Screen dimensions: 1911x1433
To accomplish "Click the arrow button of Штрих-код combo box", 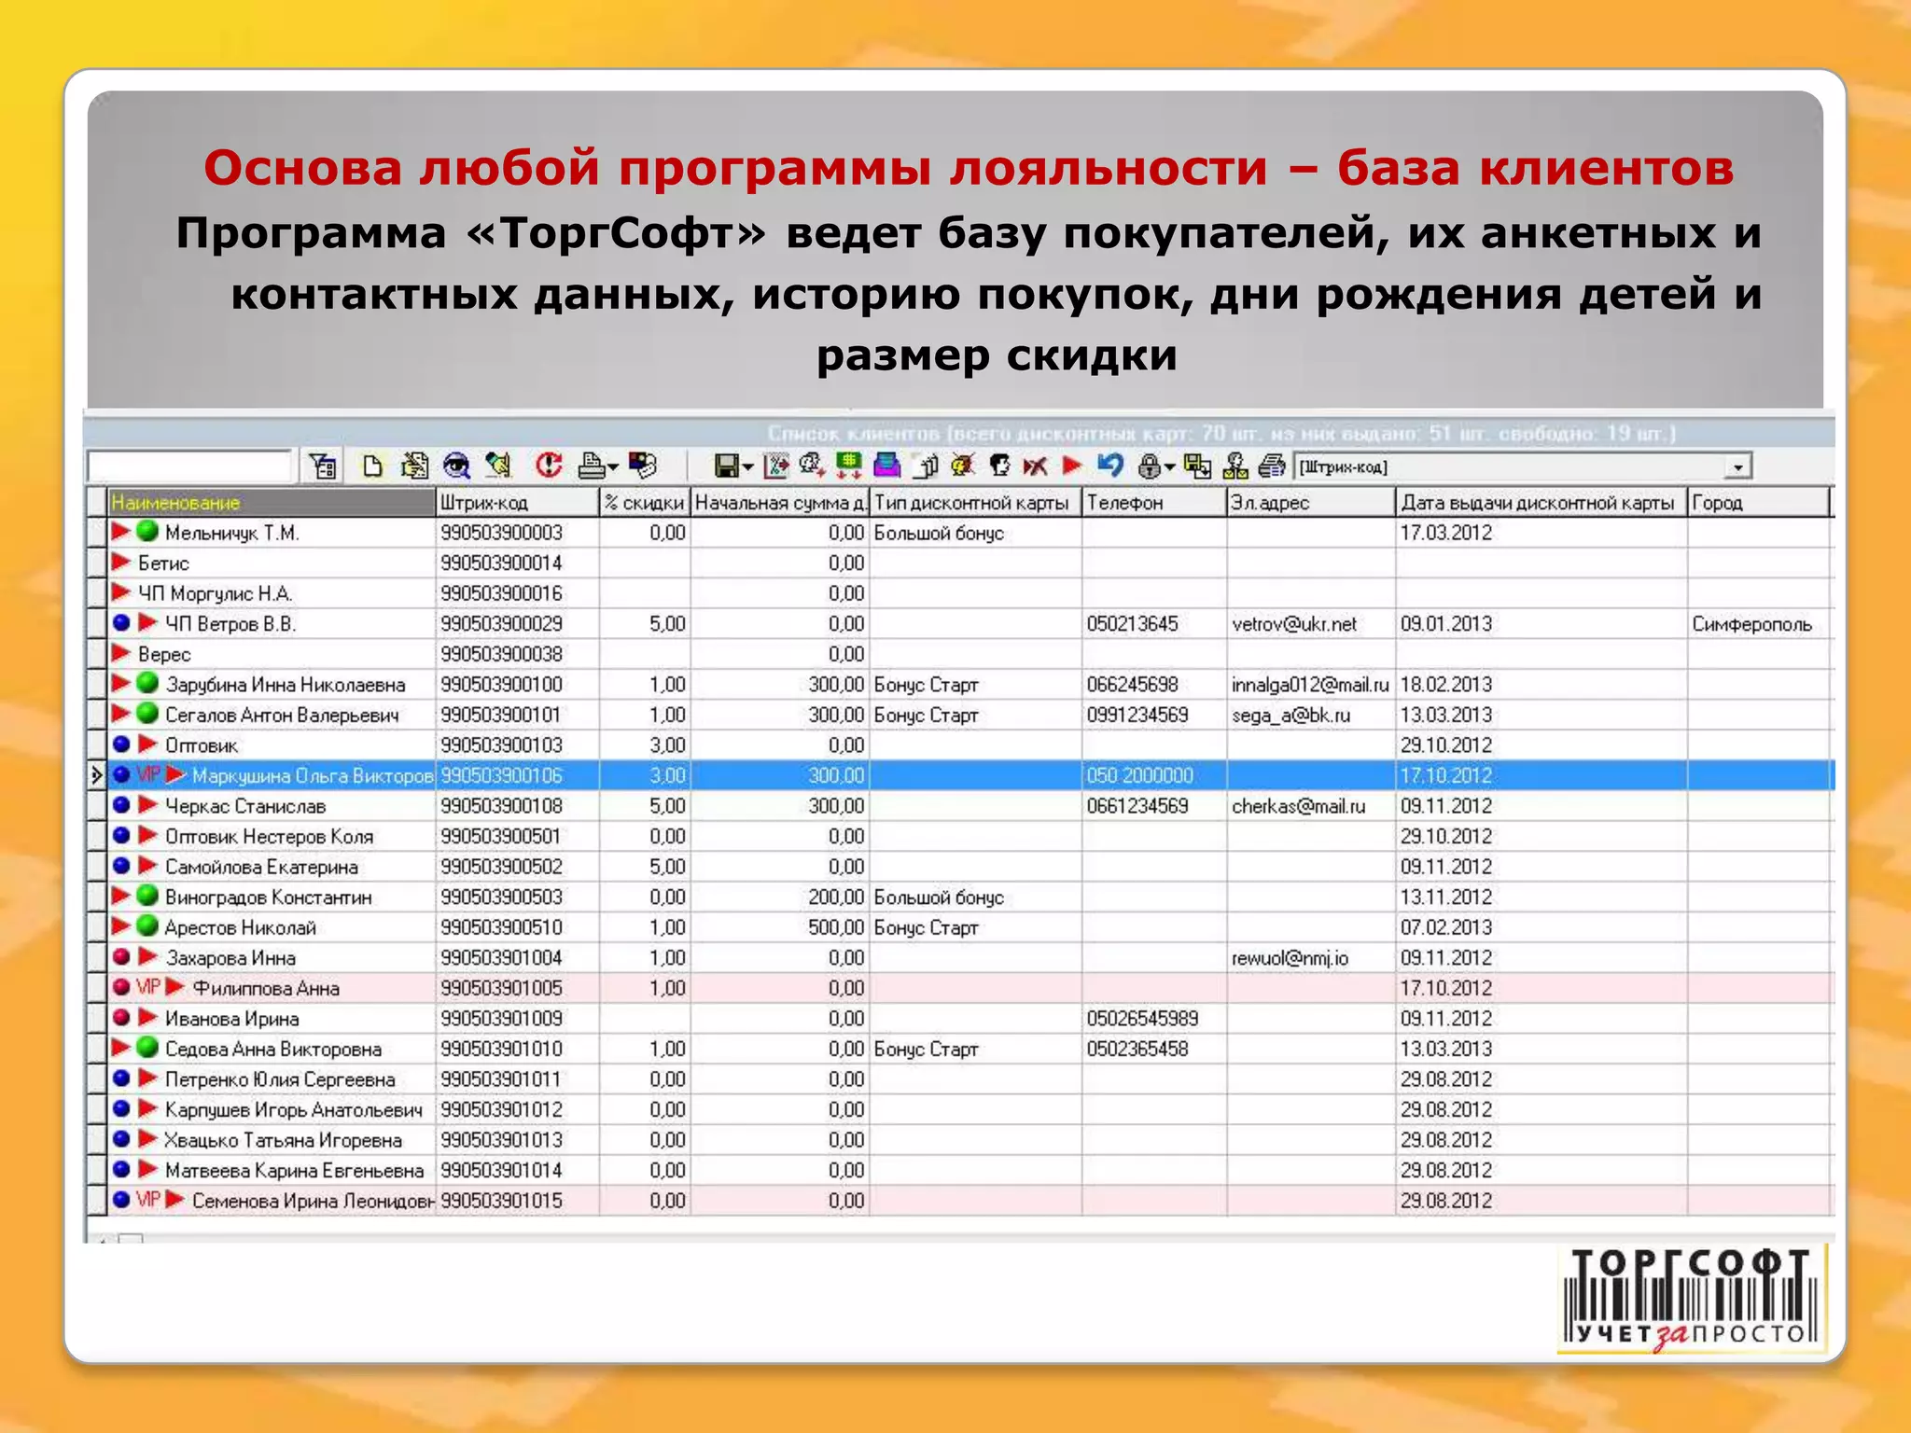I will click(1737, 466).
